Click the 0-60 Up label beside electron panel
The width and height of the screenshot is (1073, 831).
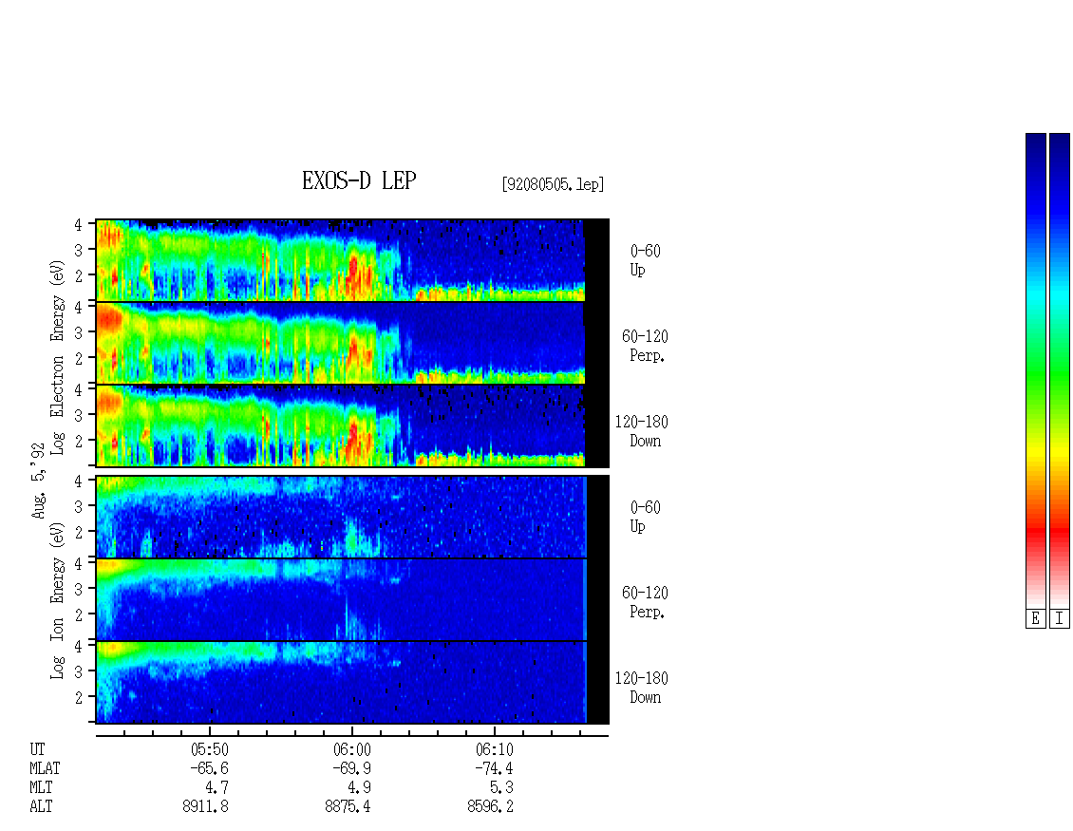(x=646, y=260)
